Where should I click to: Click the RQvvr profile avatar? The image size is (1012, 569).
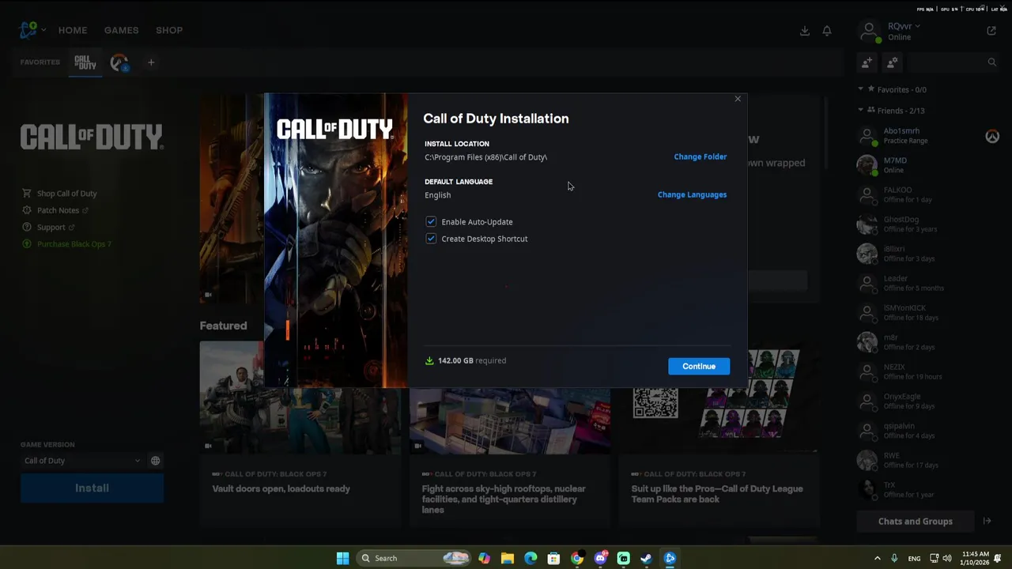coord(869,31)
